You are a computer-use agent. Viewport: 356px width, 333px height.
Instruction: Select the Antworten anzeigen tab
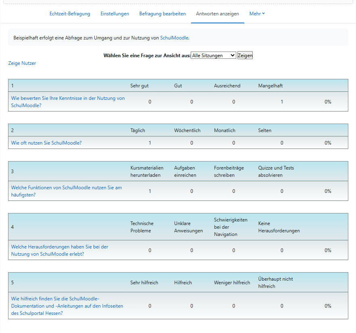click(x=217, y=14)
